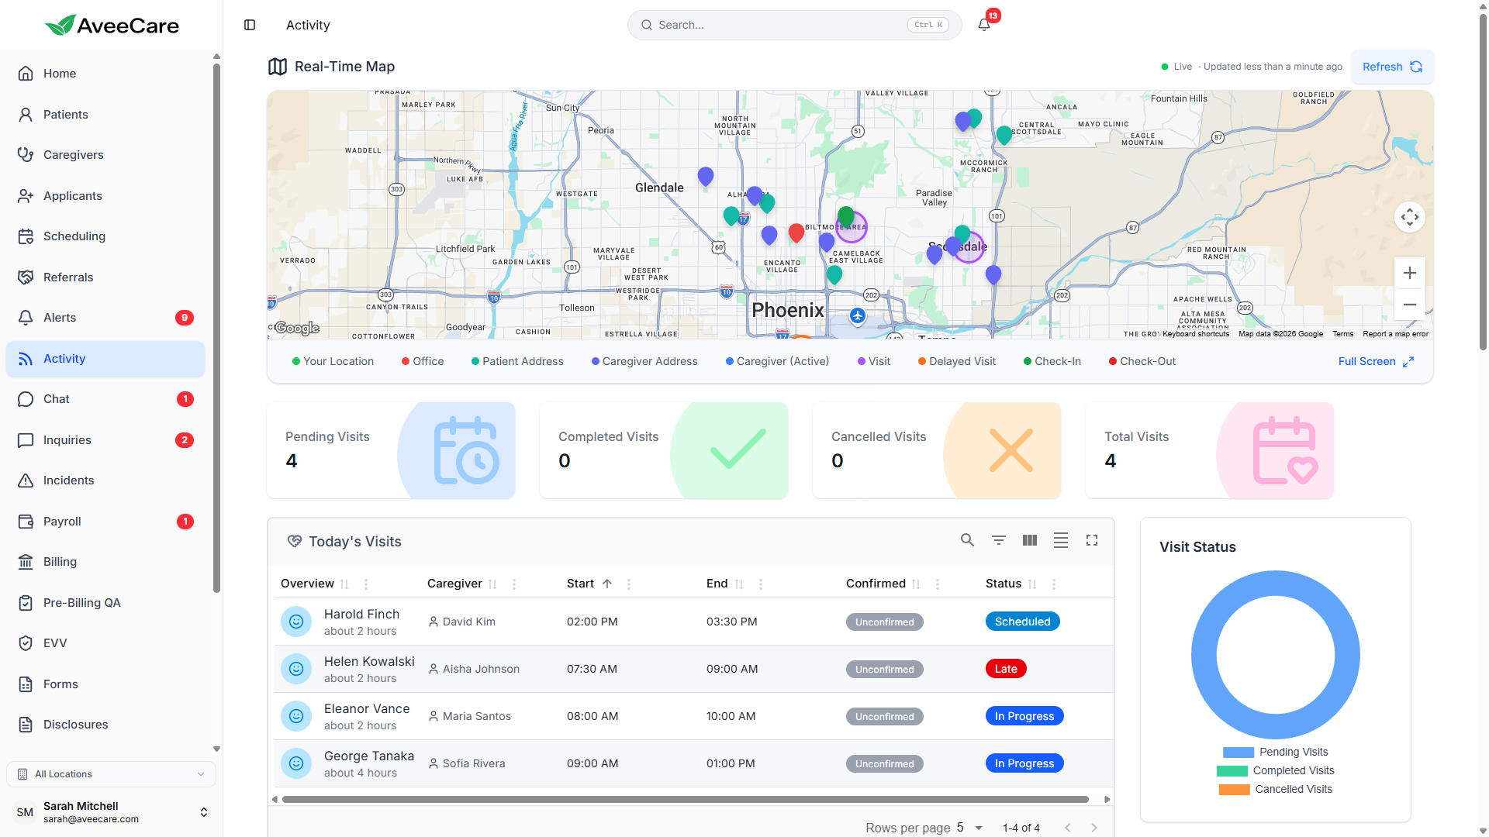
Task: Click the Refresh map button
Action: [1392, 67]
